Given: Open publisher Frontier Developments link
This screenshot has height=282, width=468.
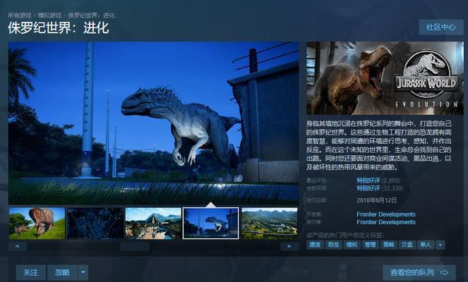Looking at the screenshot, I should tap(386, 222).
